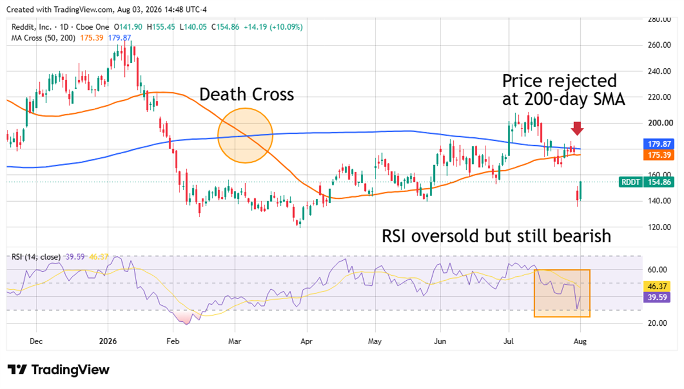
Task: Click the 140.00 price axis label
Action: (659, 200)
